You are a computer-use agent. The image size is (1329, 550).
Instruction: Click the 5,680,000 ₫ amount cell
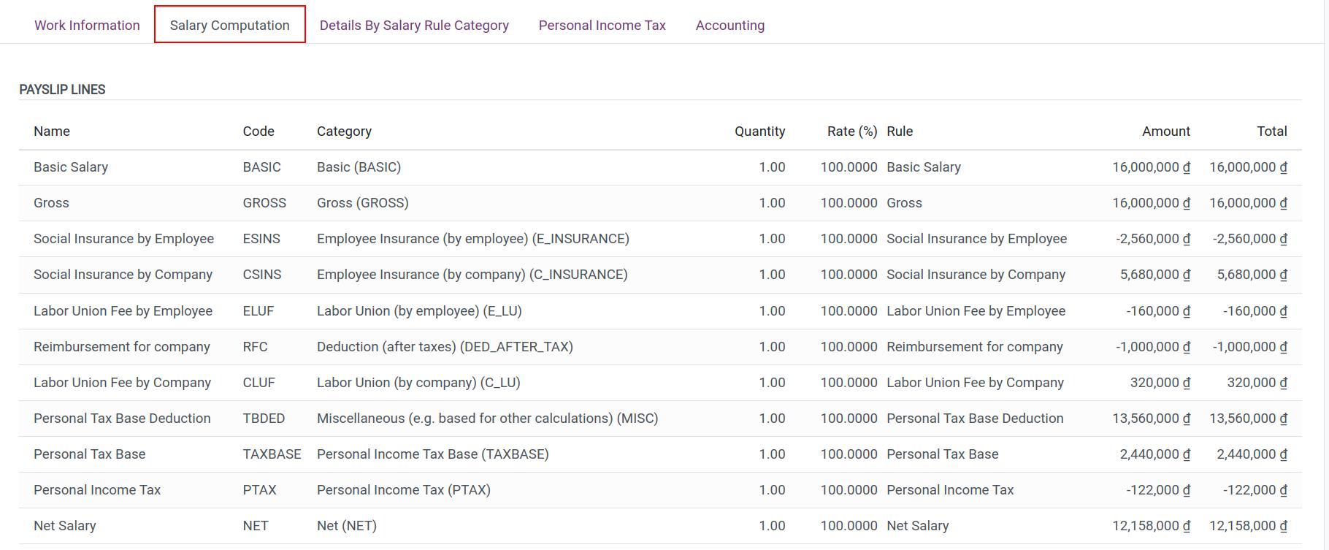(x=1155, y=275)
